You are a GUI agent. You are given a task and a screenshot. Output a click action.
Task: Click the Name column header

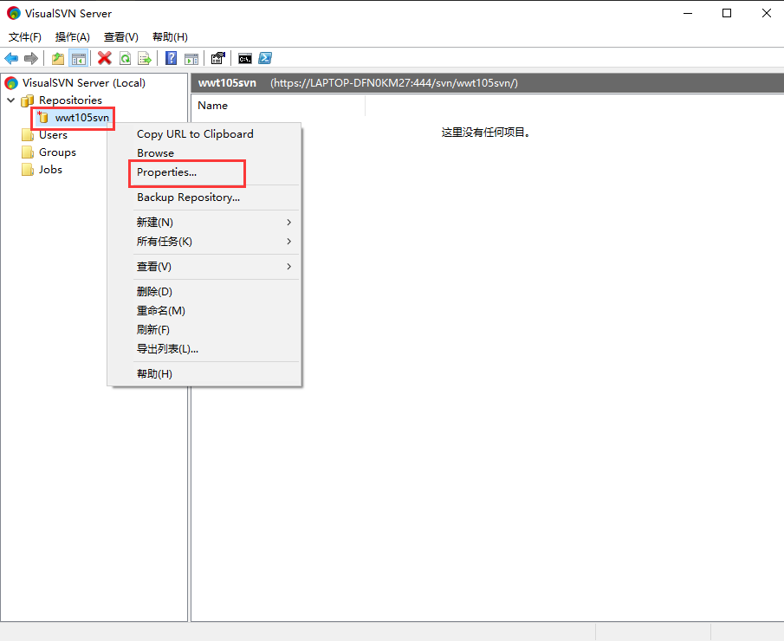click(x=213, y=106)
